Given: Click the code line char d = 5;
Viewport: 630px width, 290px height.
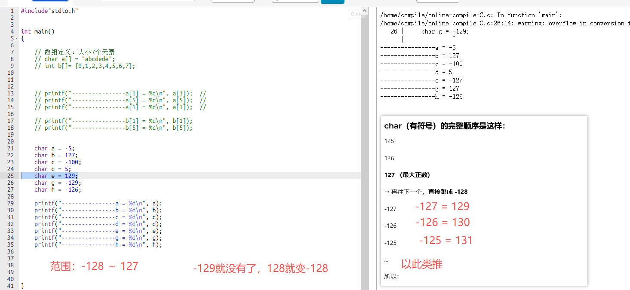Looking at the screenshot, I should tap(53, 169).
